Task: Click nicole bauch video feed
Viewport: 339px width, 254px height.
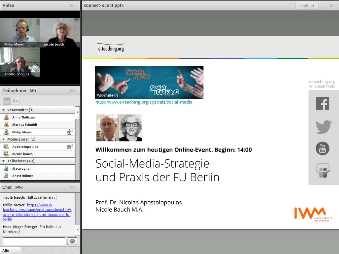Action: pyautogui.click(x=60, y=32)
